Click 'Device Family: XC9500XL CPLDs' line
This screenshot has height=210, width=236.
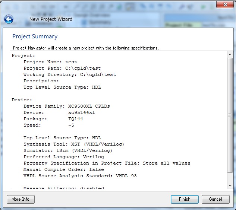coord(67,106)
